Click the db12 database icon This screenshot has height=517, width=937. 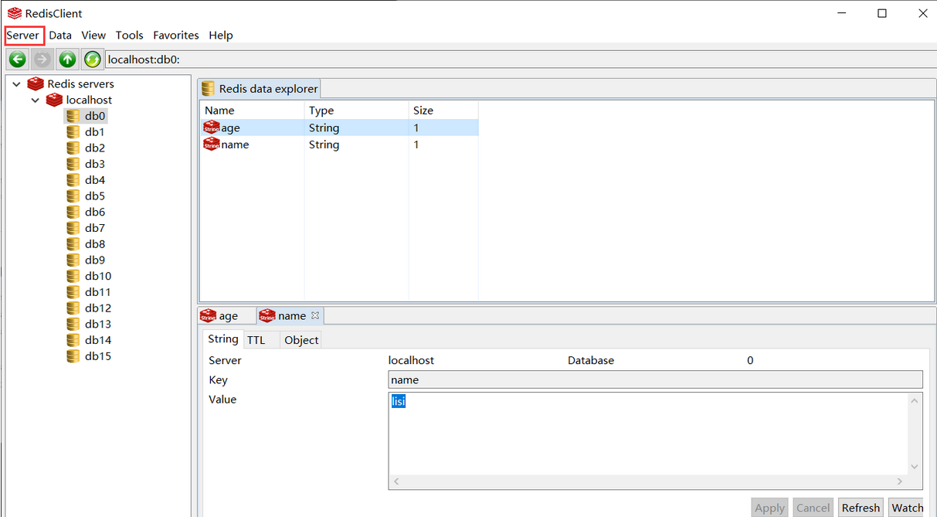tap(73, 308)
